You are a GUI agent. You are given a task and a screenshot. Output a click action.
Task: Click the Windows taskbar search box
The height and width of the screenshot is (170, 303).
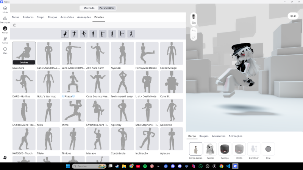(88, 166)
